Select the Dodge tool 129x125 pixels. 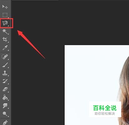(x=5, y=114)
